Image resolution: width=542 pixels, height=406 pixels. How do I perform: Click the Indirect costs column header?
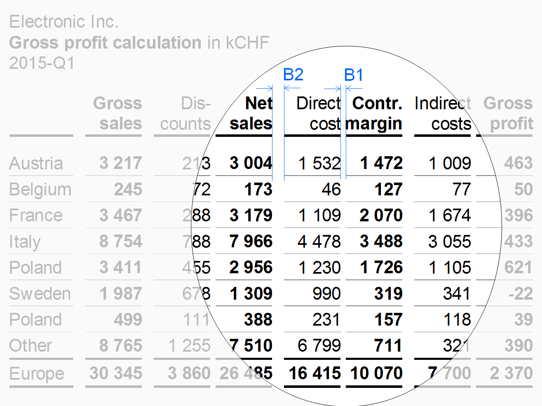[443, 113]
